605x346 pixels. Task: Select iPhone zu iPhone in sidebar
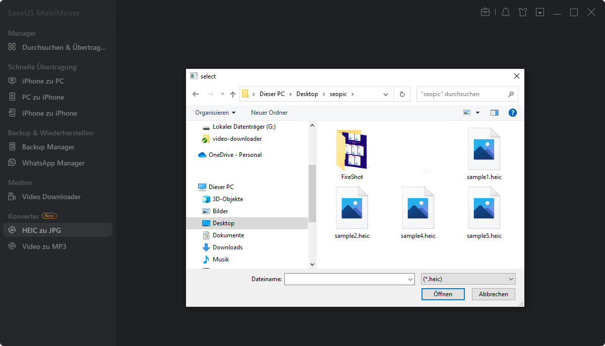pyautogui.click(x=58, y=113)
